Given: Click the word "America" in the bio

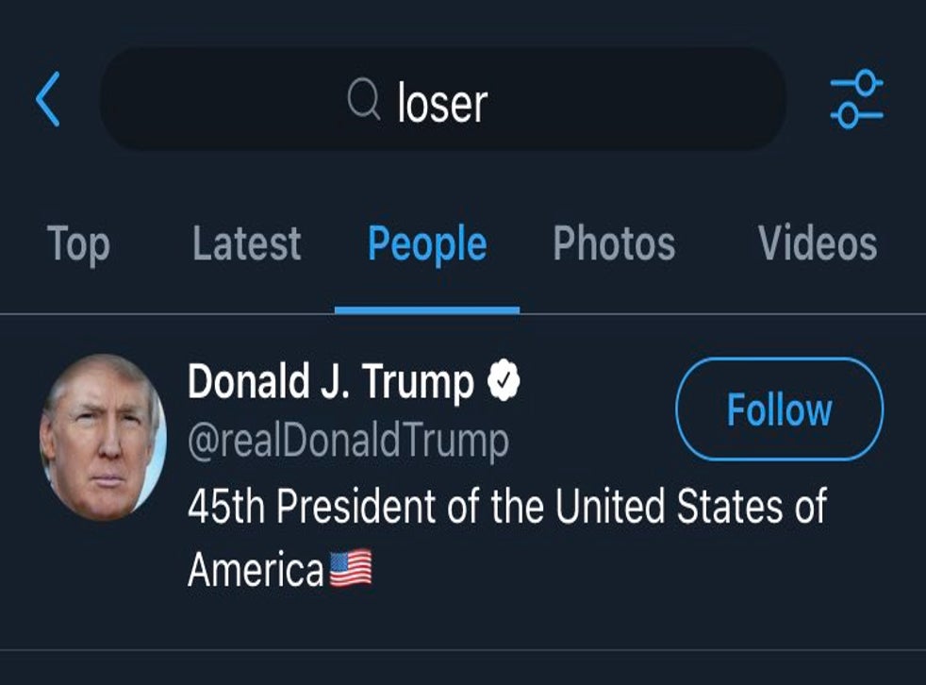Looking at the screenshot, I should pyautogui.click(x=256, y=569).
